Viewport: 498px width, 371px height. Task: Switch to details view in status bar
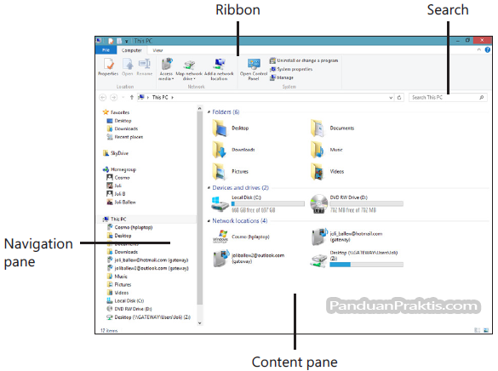[x=477, y=330]
